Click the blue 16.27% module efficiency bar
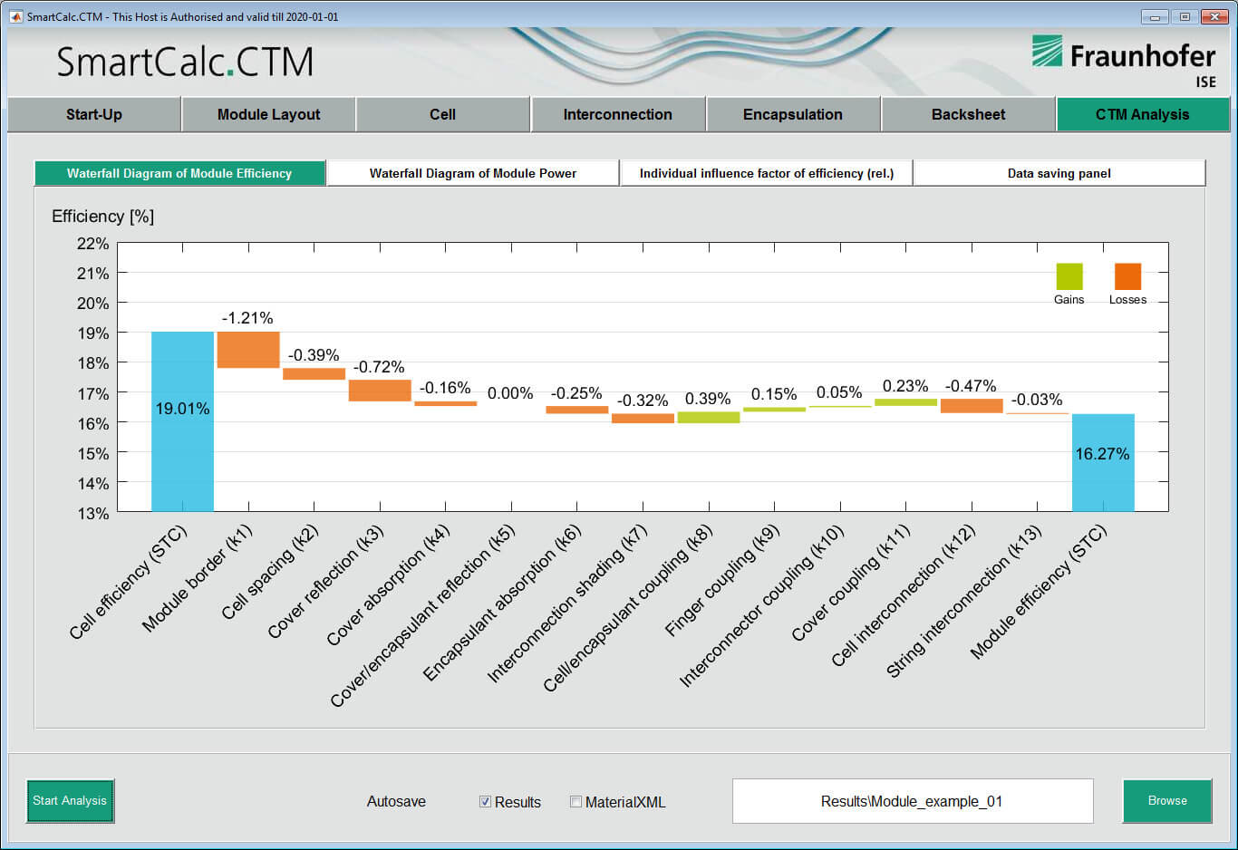The width and height of the screenshot is (1238, 850). (x=1103, y=463)
